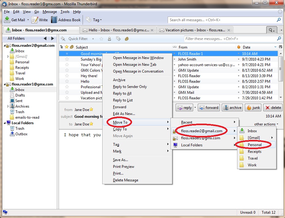Delete the message with the delete button

coord(273,107)
